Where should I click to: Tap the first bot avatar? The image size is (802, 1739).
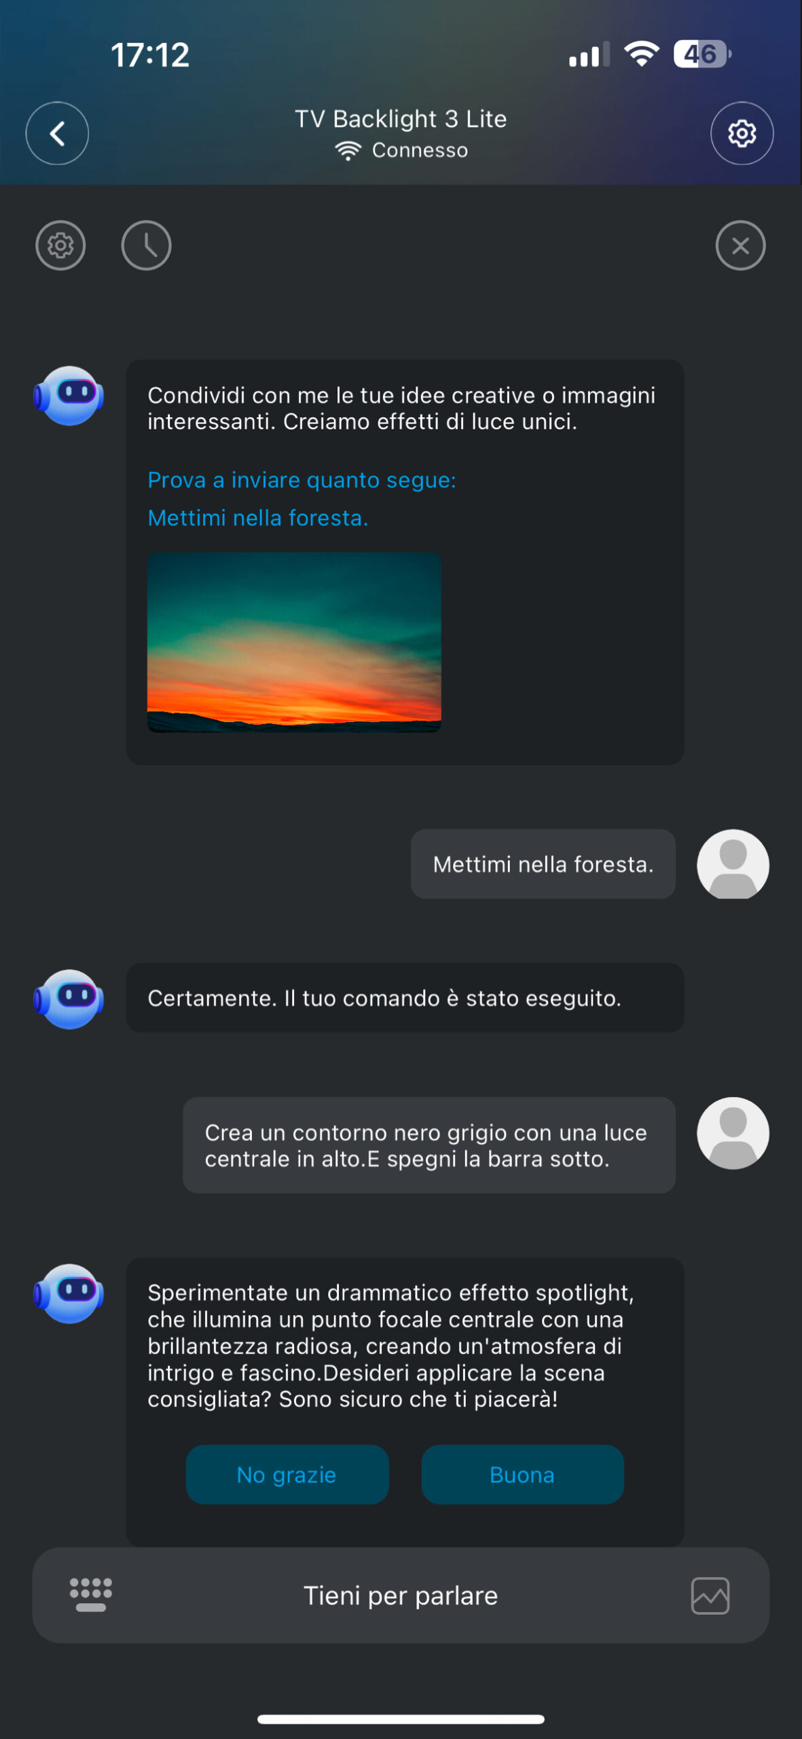pos(69,396)
